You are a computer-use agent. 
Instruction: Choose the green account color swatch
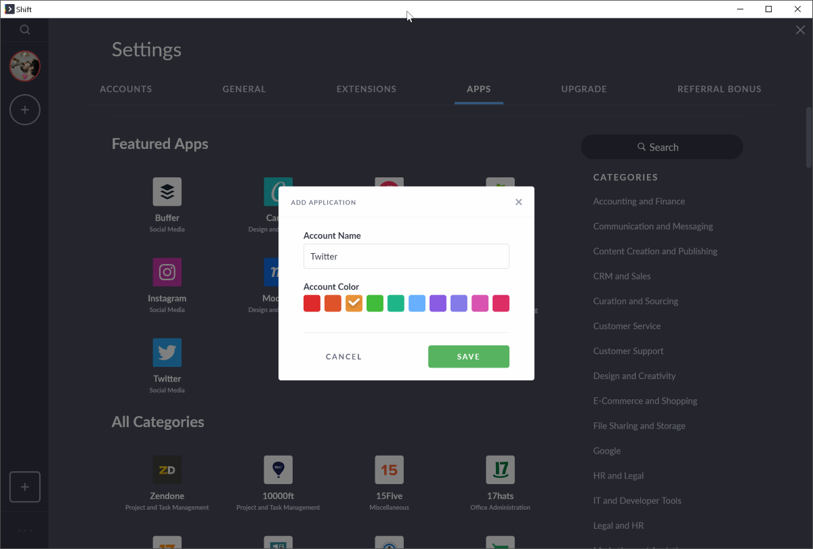(375, 303)
